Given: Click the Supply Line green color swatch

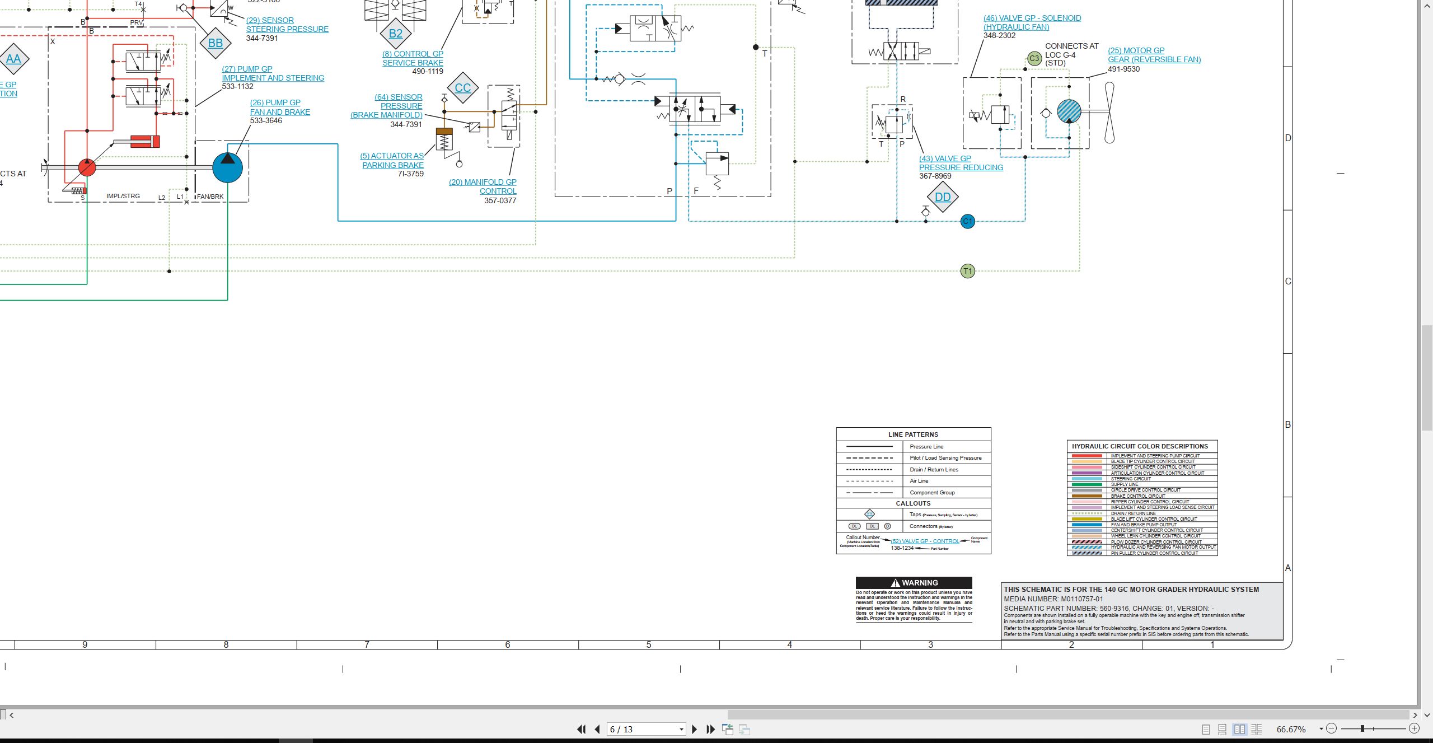Looking at the screenshot, I should [1087, 484].
